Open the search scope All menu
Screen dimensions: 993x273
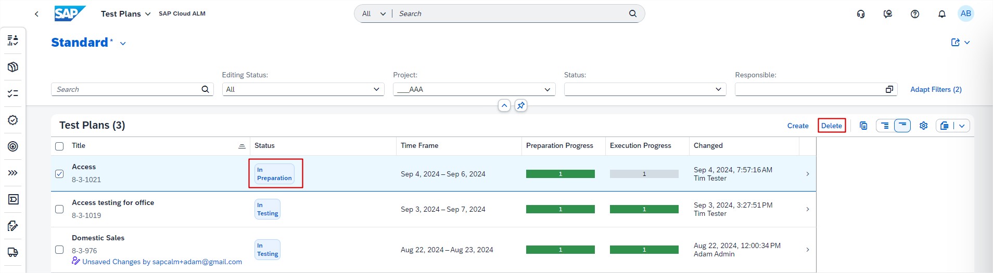click(374, 14)
